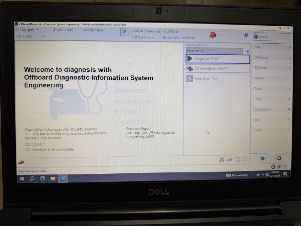Click the red car connection status icon
The image size is (301, 226).
tap(213, 35)
